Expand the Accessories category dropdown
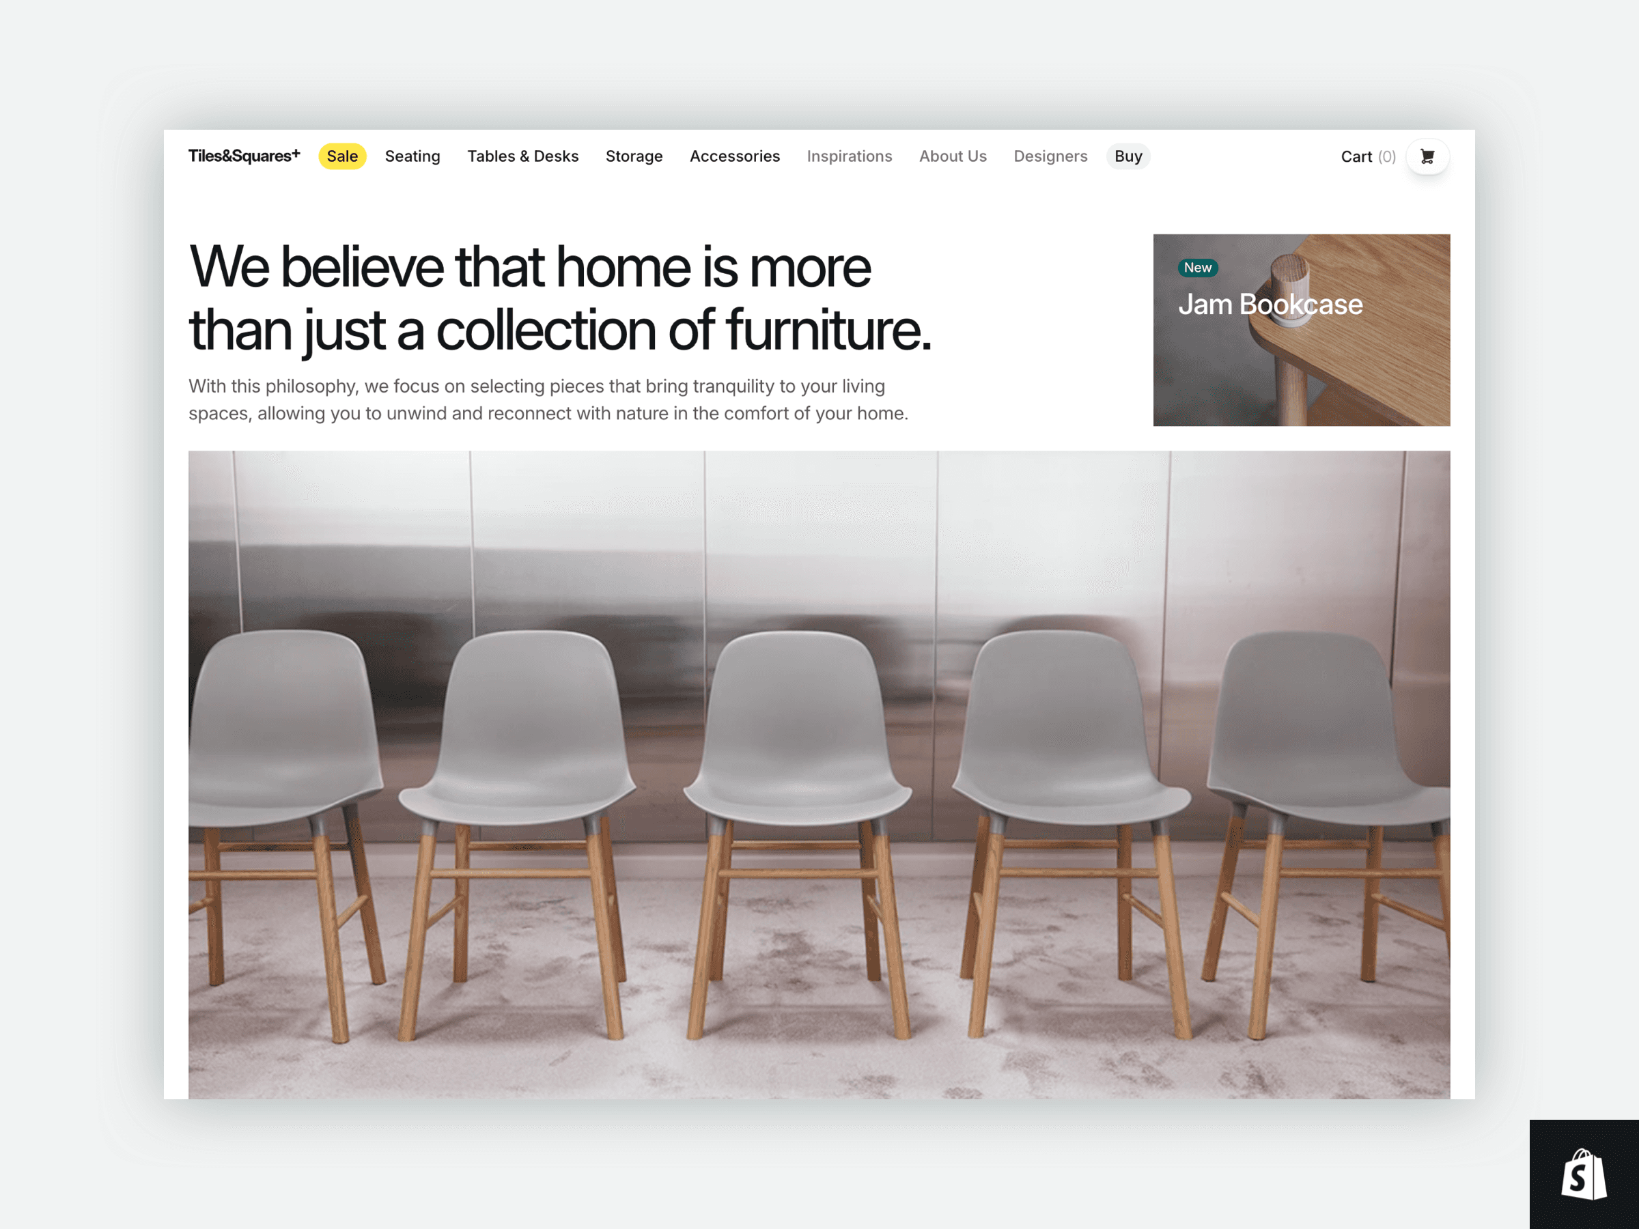Image resolution: width=1639 pixels, height=1229 pixels. pyautogui.click(x=736, y=156)
